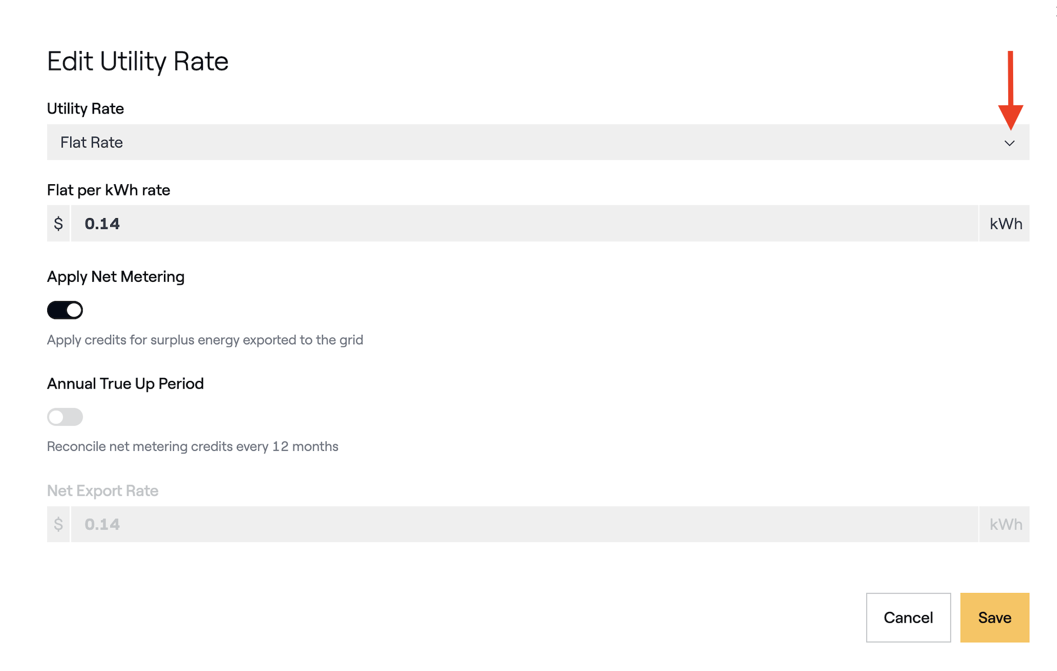Focus the Flat per kWh rate field
This screenshot has height=671, width=1057.
click(x=524, y=224)
